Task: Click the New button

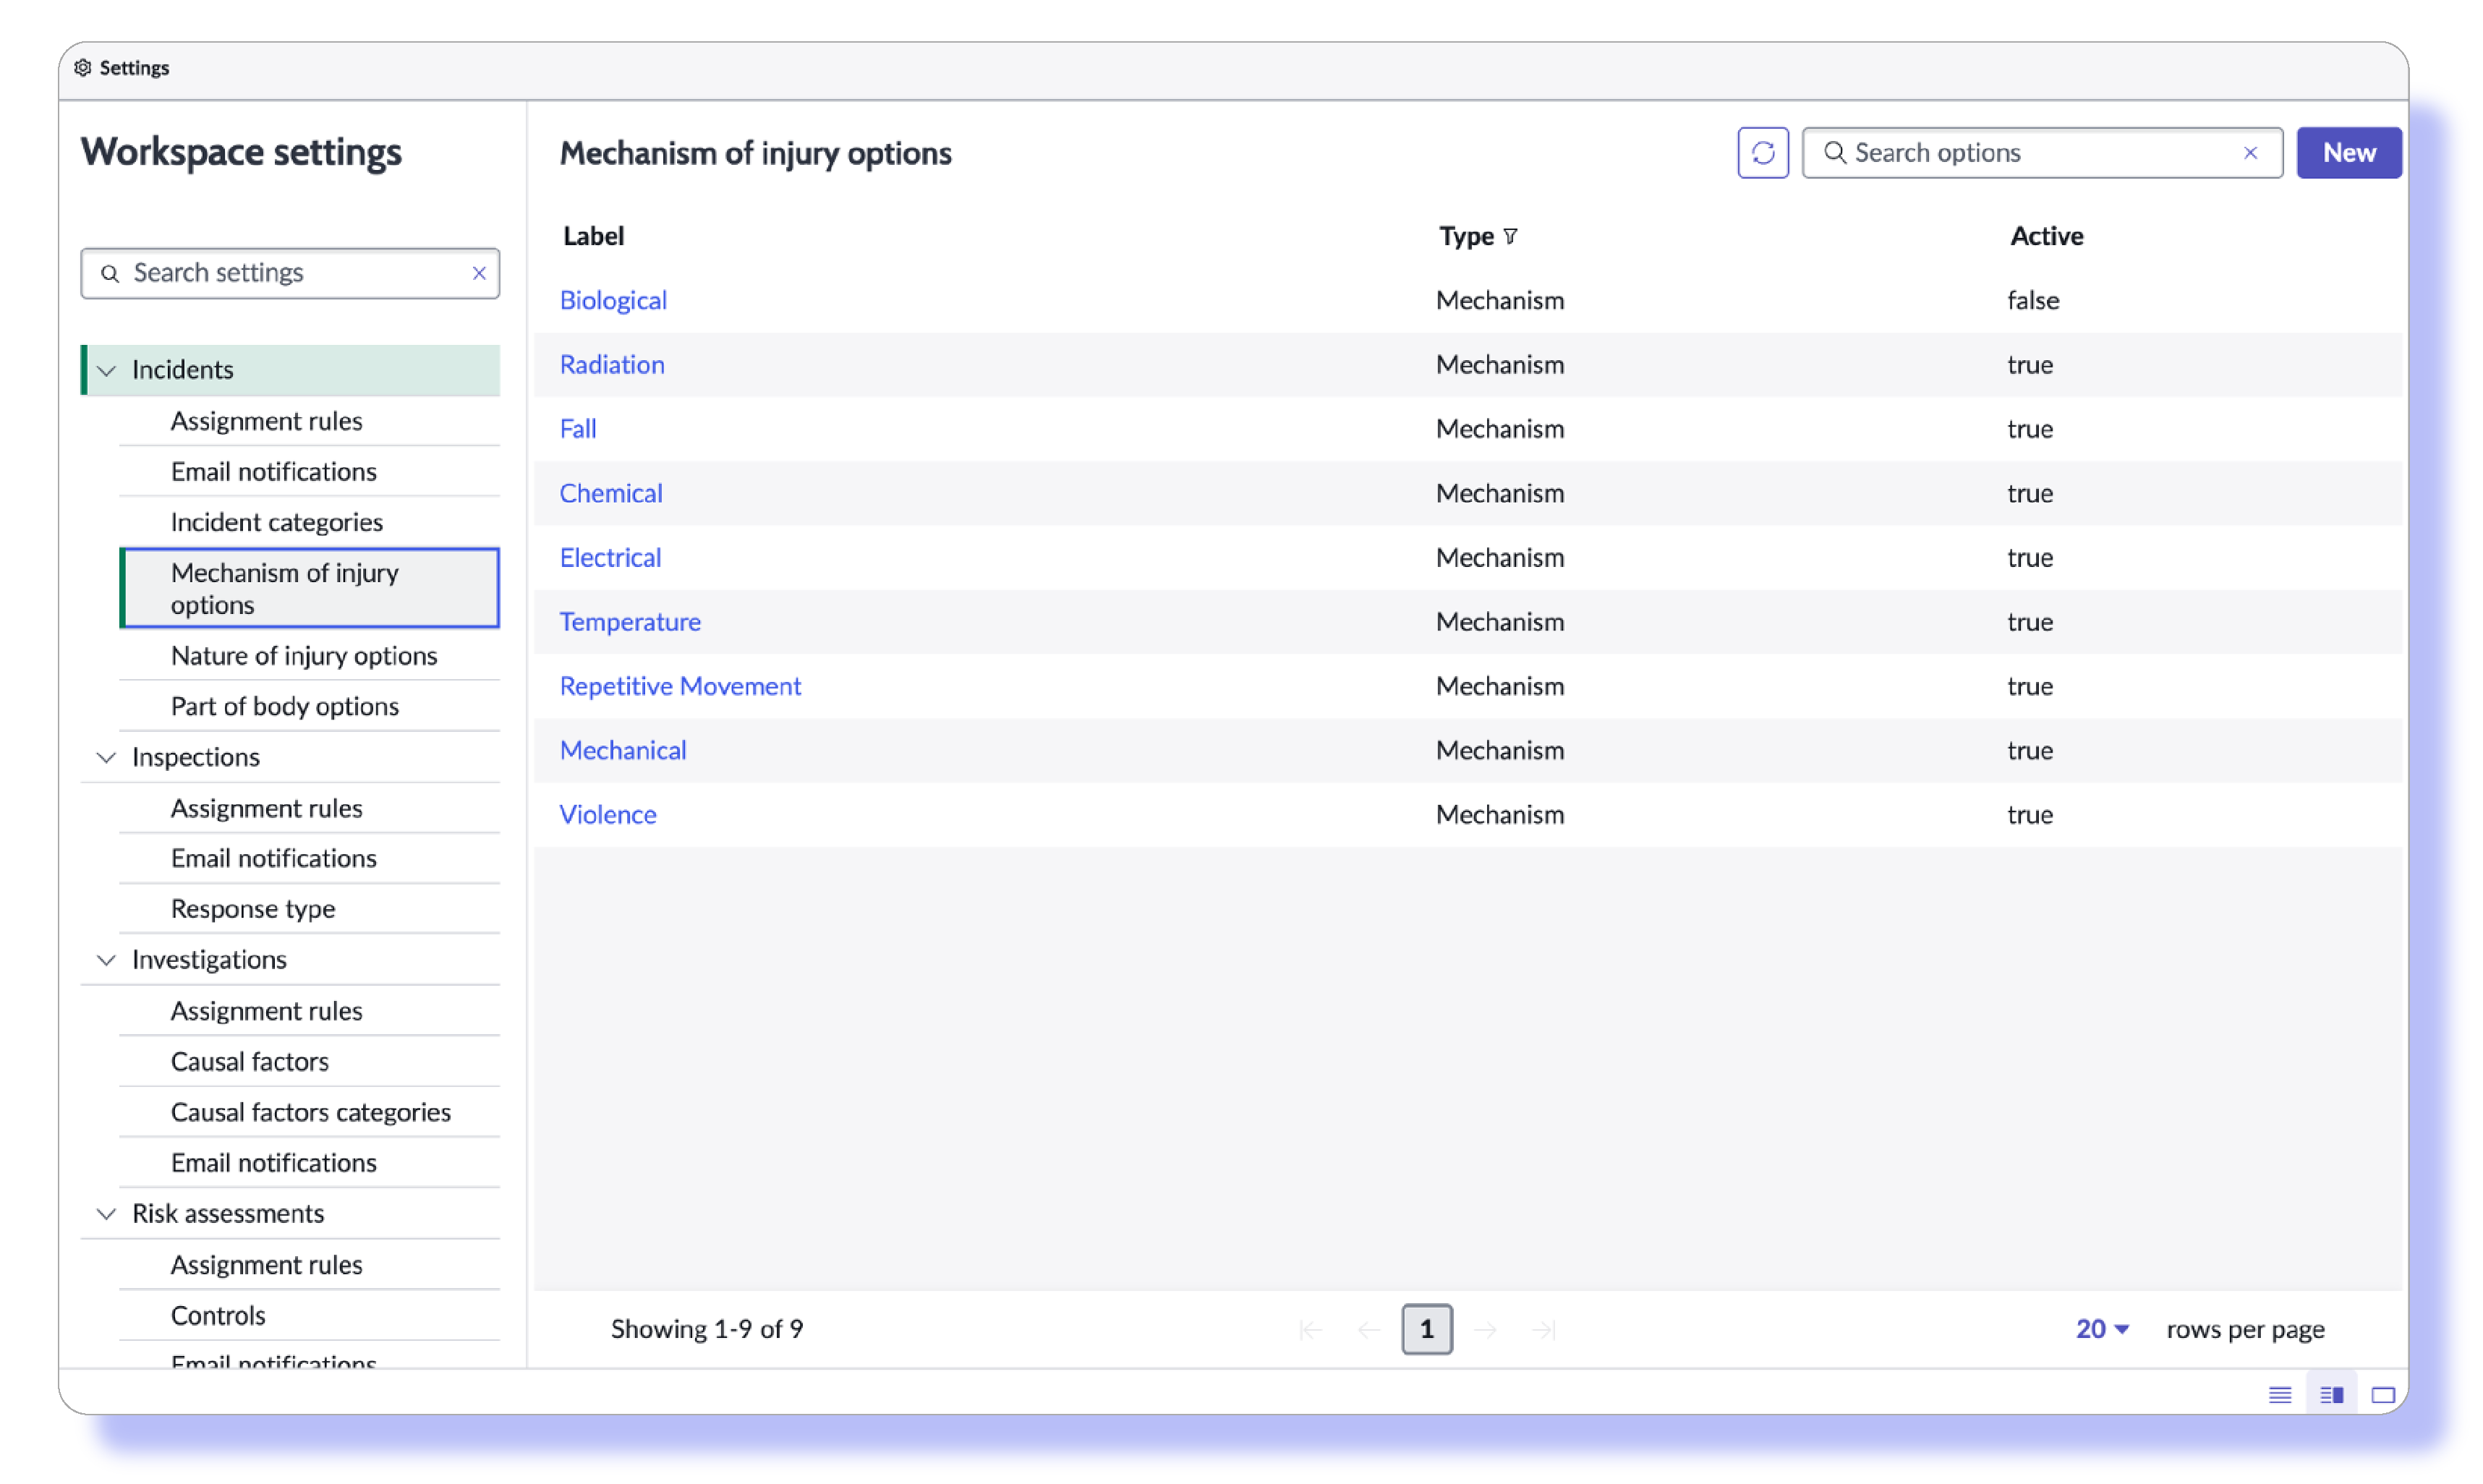Action: (x=2349, y=152)
